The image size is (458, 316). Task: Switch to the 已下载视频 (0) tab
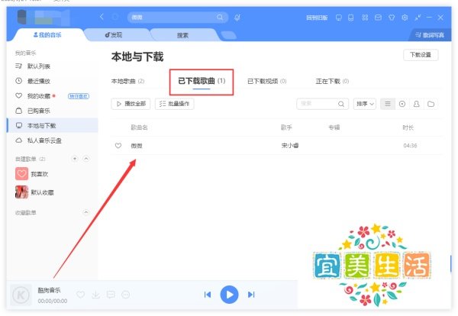pos(266,81)
